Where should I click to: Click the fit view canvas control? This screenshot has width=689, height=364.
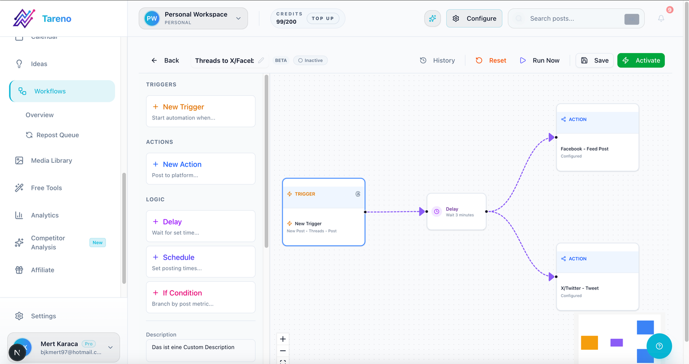pos(283,362)
